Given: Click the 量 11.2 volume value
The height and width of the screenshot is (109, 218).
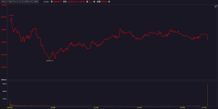Looking at the screenshot, I should pyautogui.click(x=90, y=2).
